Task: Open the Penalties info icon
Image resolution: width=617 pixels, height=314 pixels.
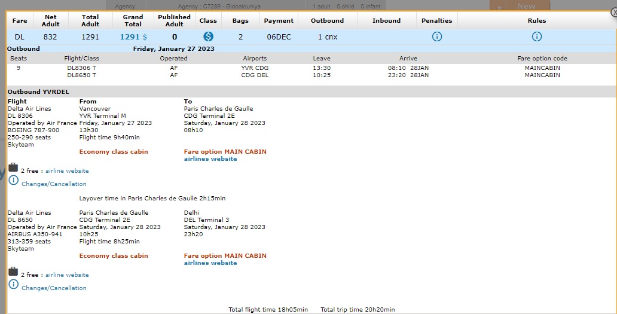Action: point(437,37)
